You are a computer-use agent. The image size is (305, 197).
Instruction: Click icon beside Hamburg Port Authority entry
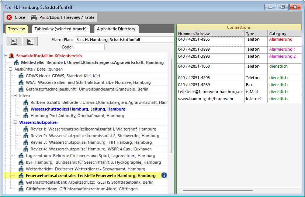point(26,116)
